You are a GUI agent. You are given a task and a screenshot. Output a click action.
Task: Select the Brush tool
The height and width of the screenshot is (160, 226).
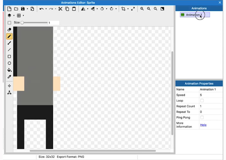tap(9, 43)
